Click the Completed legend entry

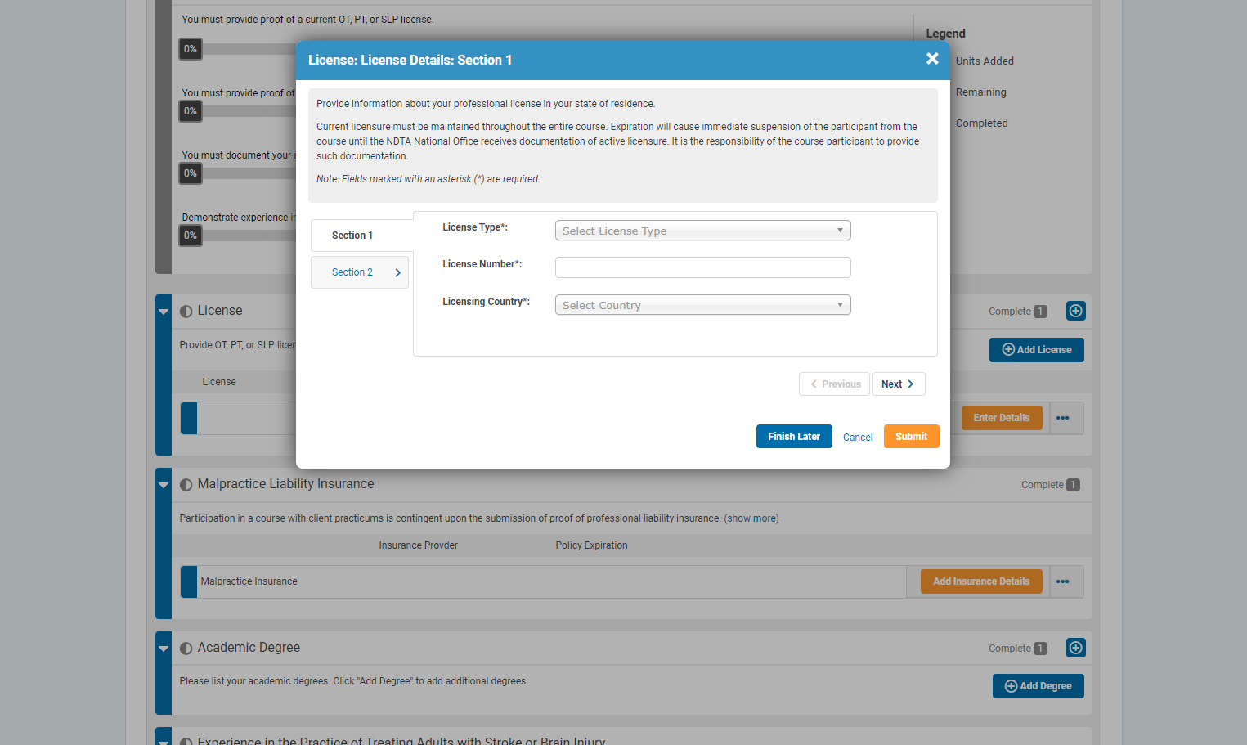click(x=981, y=123)
